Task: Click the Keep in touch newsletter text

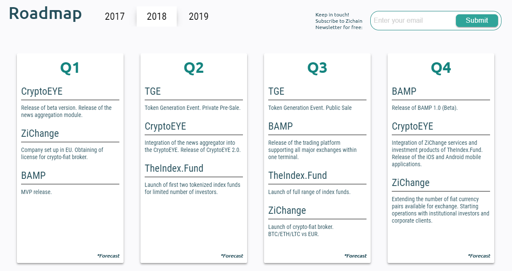Action: coord(339,21)
